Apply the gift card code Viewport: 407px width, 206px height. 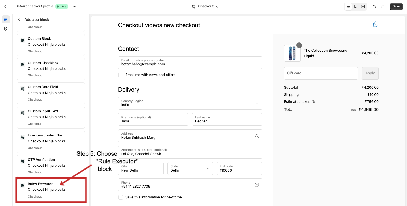pos(370,73)
